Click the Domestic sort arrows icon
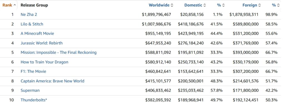The width and height of the screenshot is (285, 104). click(x=205, y=5)
